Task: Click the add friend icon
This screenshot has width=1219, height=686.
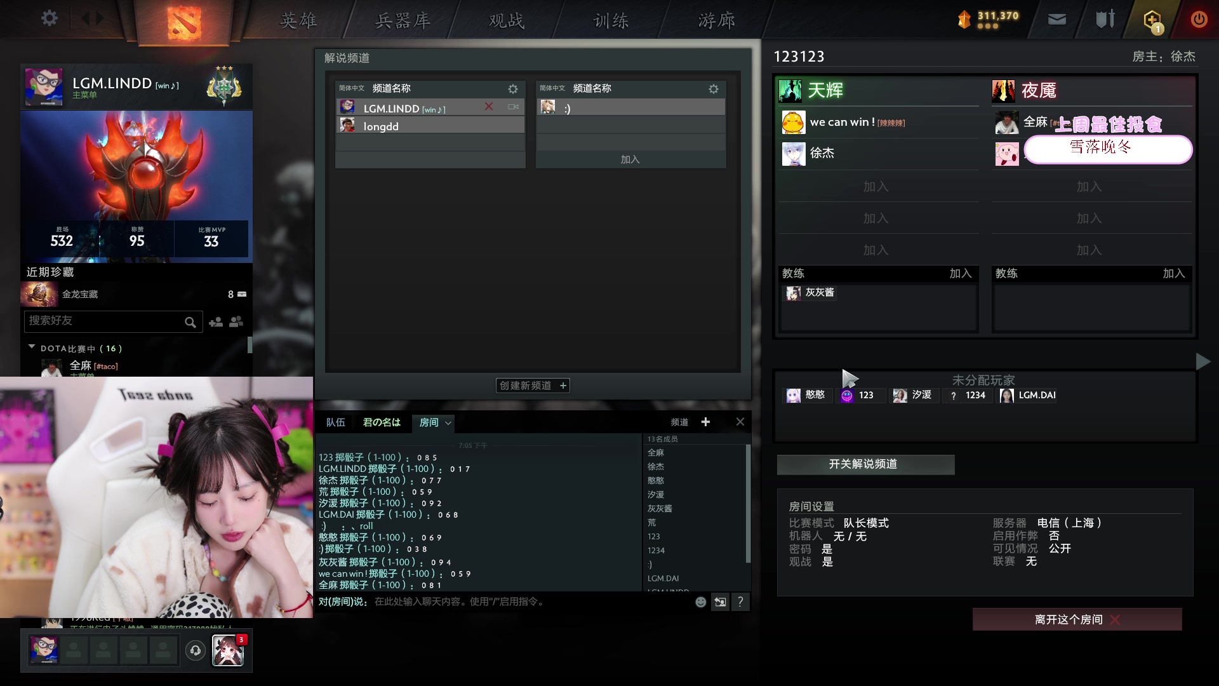Action: tap(216, 322)
